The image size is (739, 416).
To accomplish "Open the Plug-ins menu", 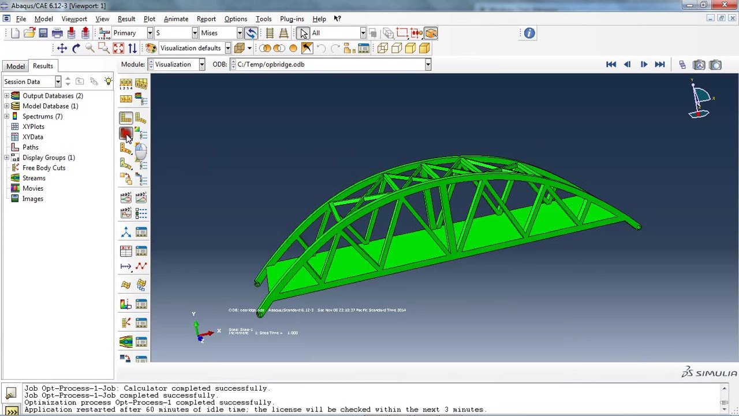I will [x=292, y=19].
